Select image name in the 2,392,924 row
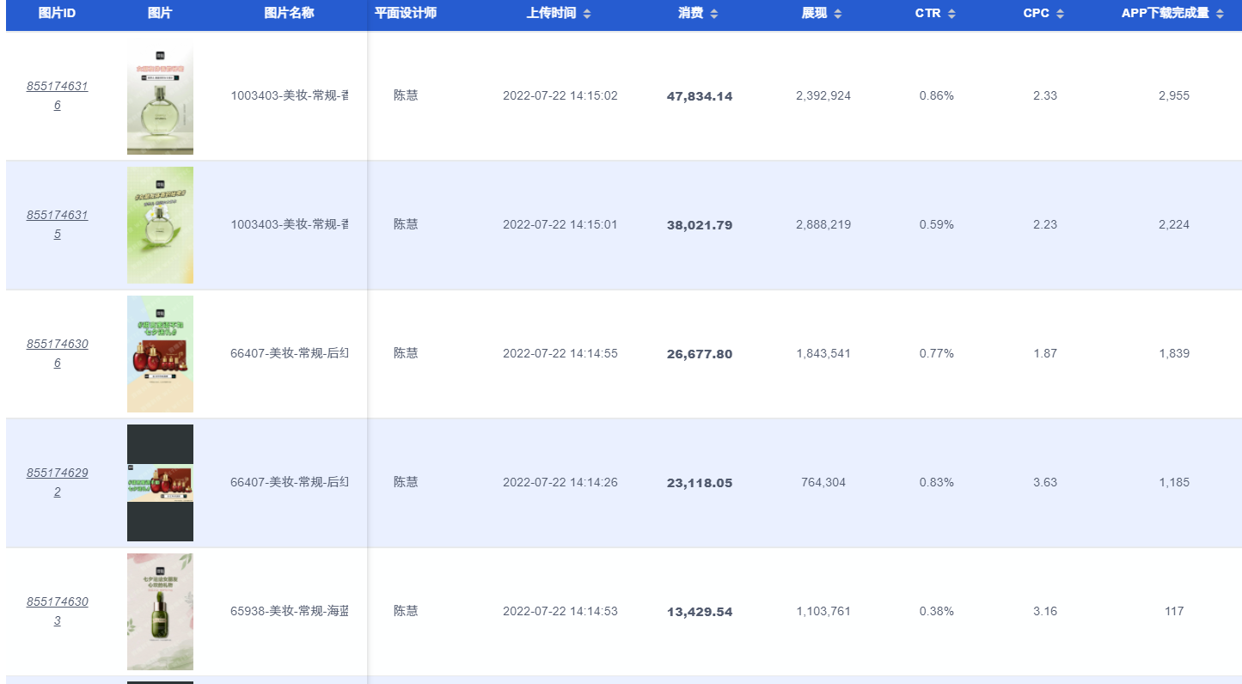The image size is (1242, 684). click(x=289, y=95)
